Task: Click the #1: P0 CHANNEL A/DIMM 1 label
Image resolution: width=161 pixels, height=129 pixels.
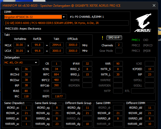Action: pos(87,17)
